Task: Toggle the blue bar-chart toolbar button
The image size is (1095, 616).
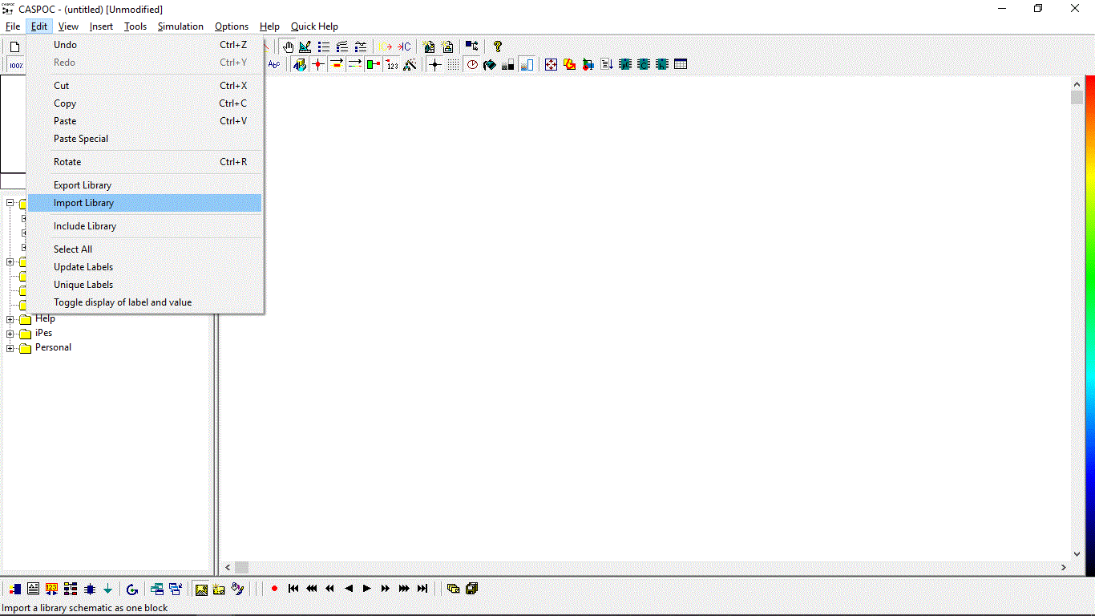Action: coord(527,64)
